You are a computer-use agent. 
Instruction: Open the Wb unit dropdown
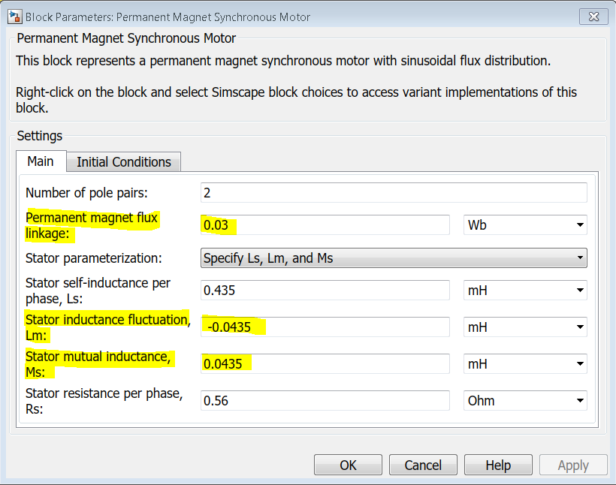525,224
